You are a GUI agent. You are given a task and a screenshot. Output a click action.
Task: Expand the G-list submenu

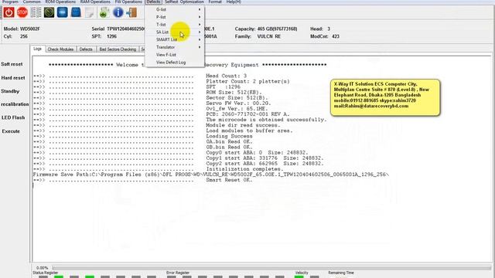pyautogui.click(x=175, y=9)
